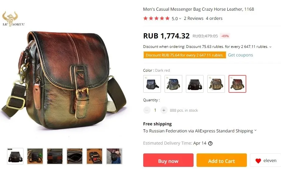The height and width of the screenshot is (169, 281).
Task: Pick the olive brown bag color option
Action: click(x=216, y=84)
